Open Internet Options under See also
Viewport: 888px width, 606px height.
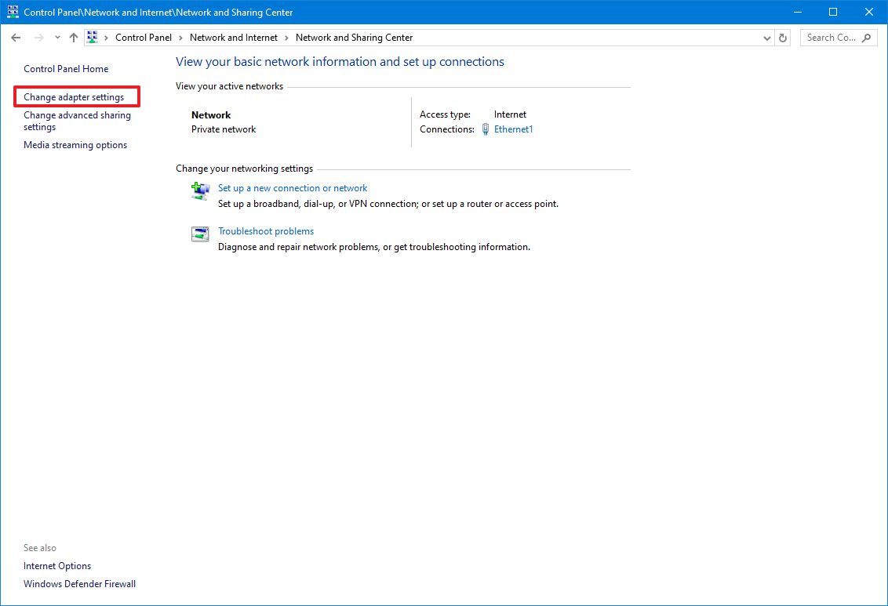(x=56, y=565)
